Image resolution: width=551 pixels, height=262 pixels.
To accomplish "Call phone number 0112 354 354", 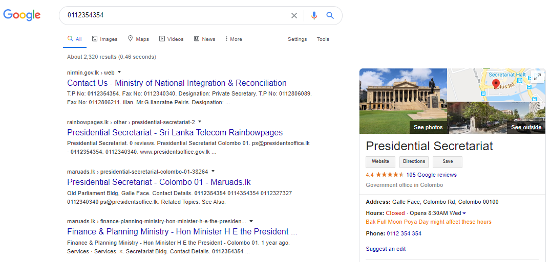I will [404, 233].
